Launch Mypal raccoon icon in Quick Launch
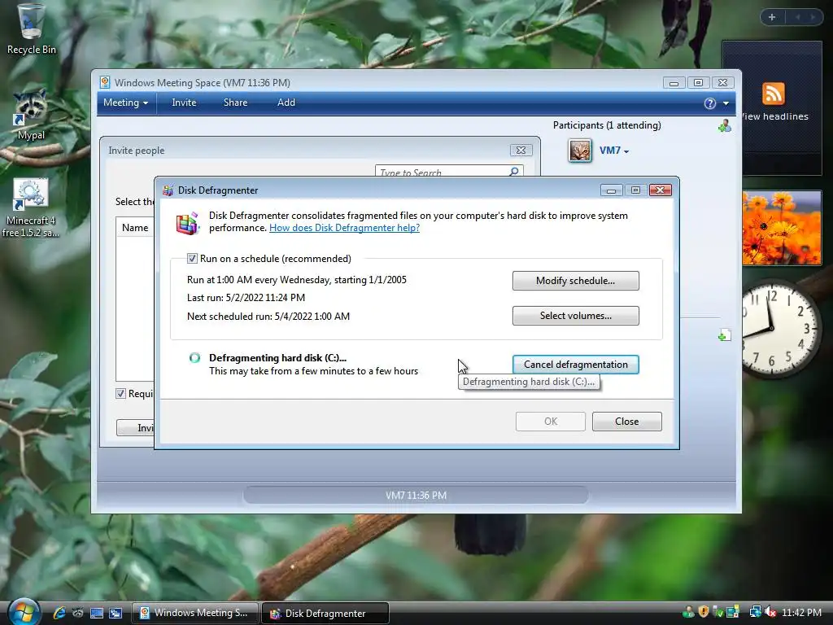Image resolution: width=833 pixels, height=625 pixels. [78, 613]
